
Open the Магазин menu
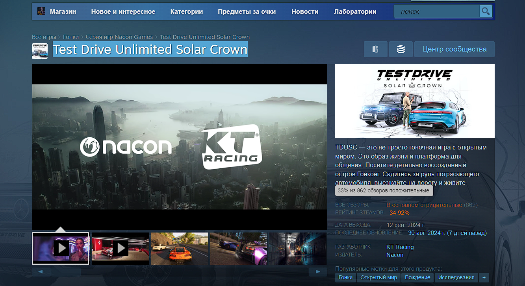click(63, 11)
